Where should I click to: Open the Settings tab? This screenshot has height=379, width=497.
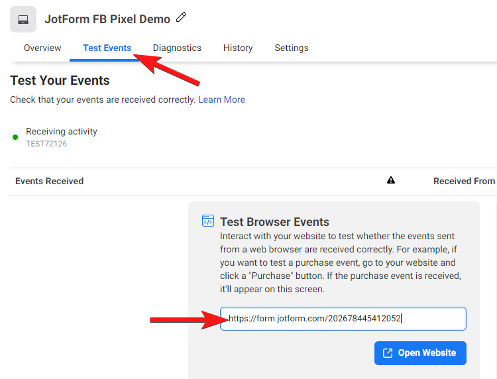pos(292,48)
